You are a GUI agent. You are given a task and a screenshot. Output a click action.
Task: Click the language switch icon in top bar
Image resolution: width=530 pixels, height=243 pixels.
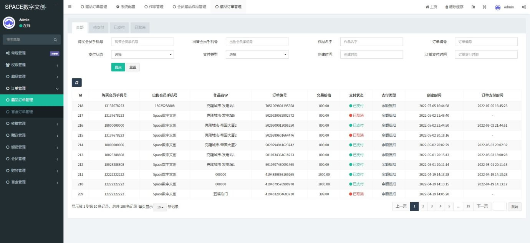coord(473,7)
